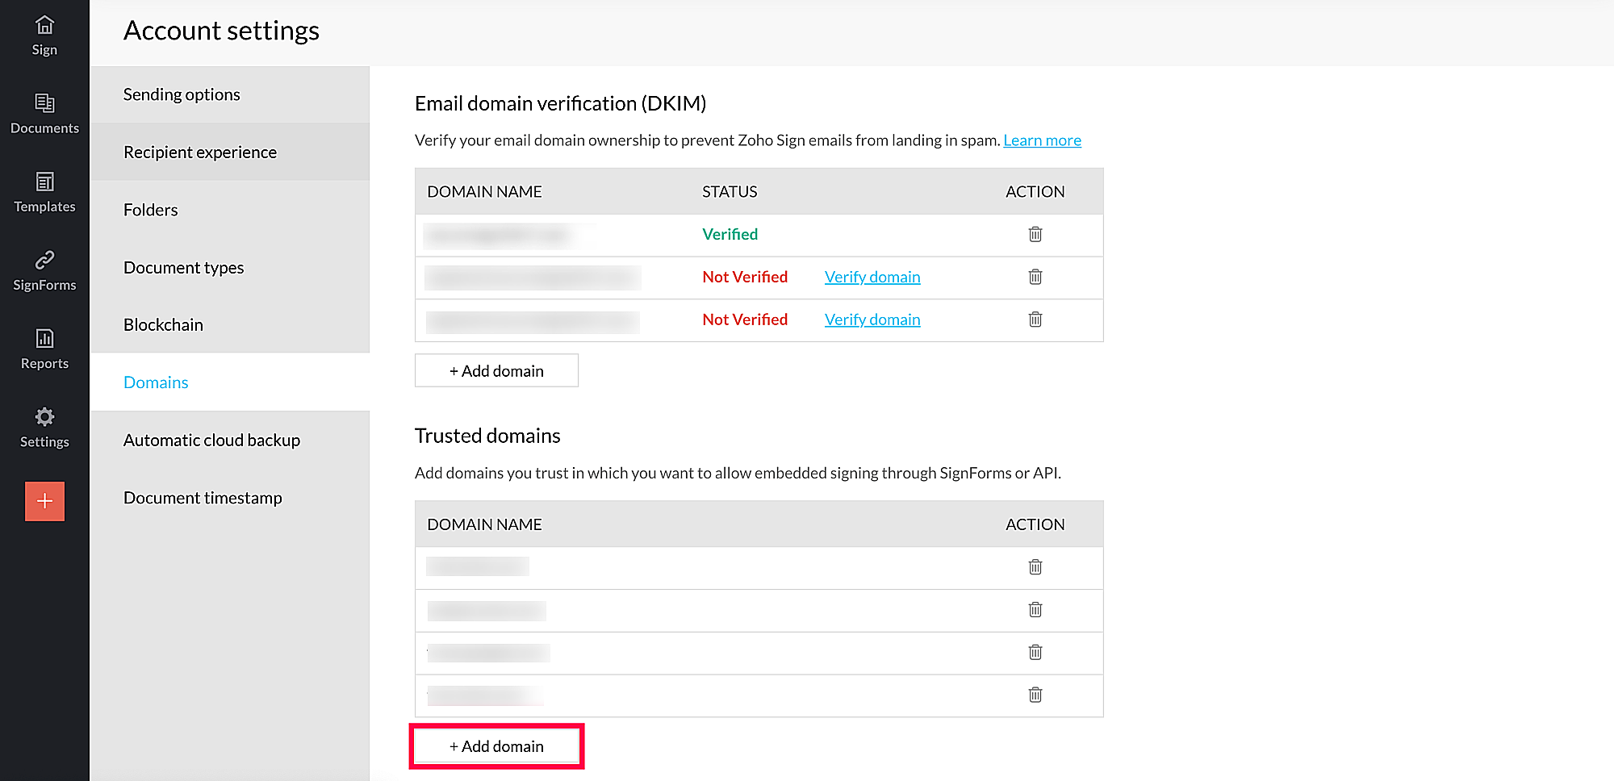Delete the first trusted domain entry
Image resolution: width=1614 pixels, height=781 pixels.
1035,567
